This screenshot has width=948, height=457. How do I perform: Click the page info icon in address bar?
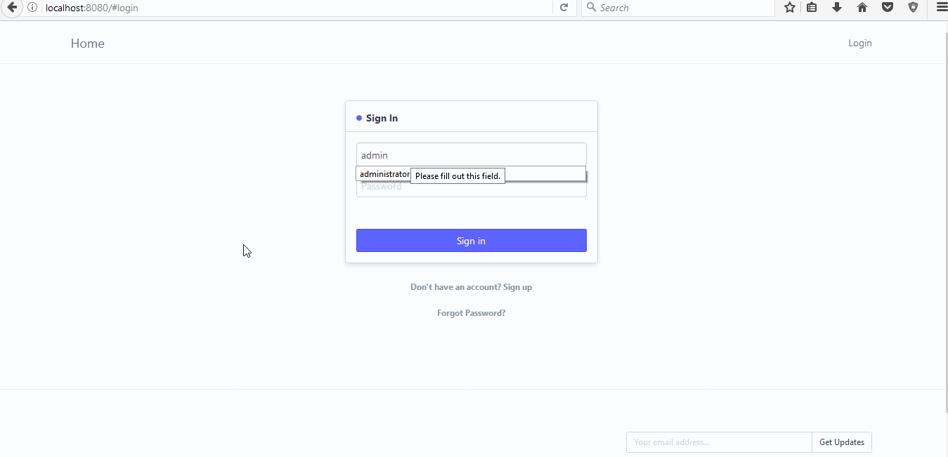[x=32, y=8]
